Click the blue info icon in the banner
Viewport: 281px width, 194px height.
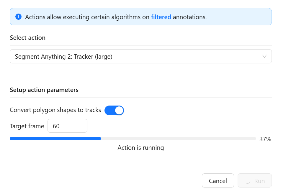[19, 17]
